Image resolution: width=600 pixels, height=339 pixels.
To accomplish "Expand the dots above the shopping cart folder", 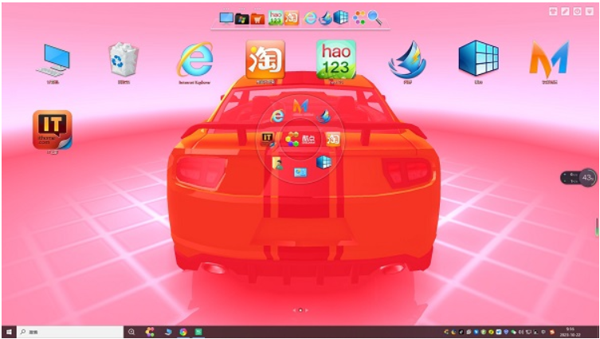I will [257, 9].
